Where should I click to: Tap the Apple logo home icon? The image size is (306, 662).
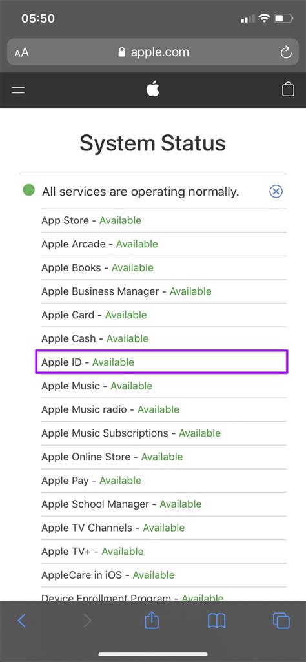coord(153,89)
